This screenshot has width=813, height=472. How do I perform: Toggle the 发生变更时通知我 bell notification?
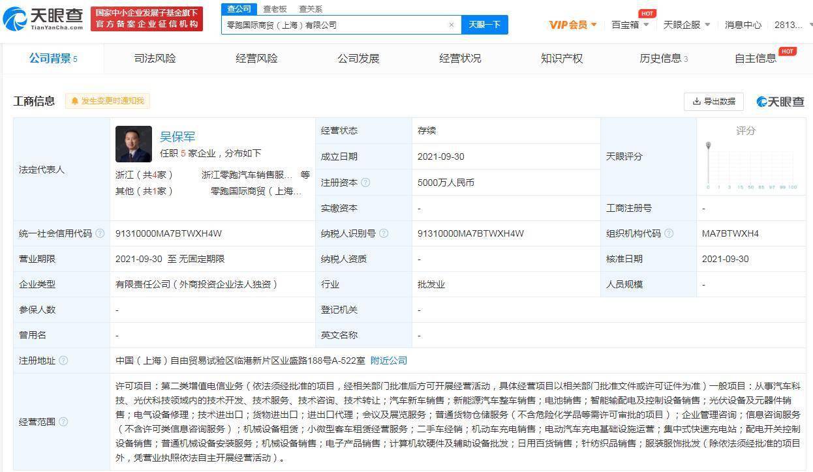[108, 101]
